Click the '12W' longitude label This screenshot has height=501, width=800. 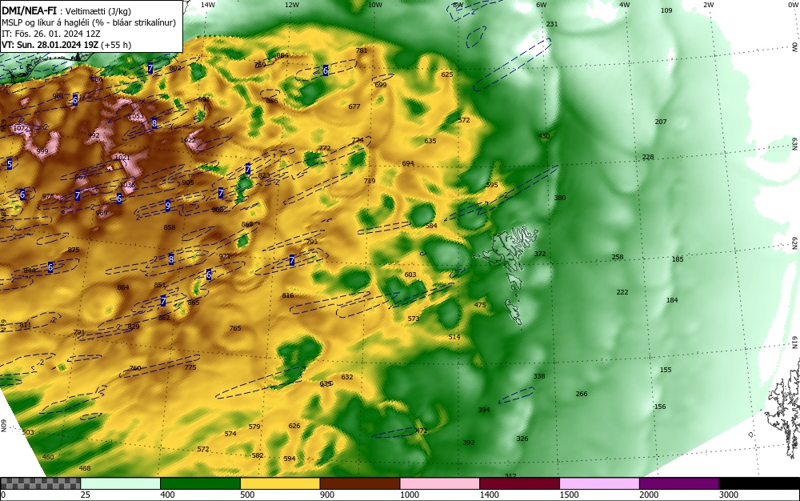(291, 5)
